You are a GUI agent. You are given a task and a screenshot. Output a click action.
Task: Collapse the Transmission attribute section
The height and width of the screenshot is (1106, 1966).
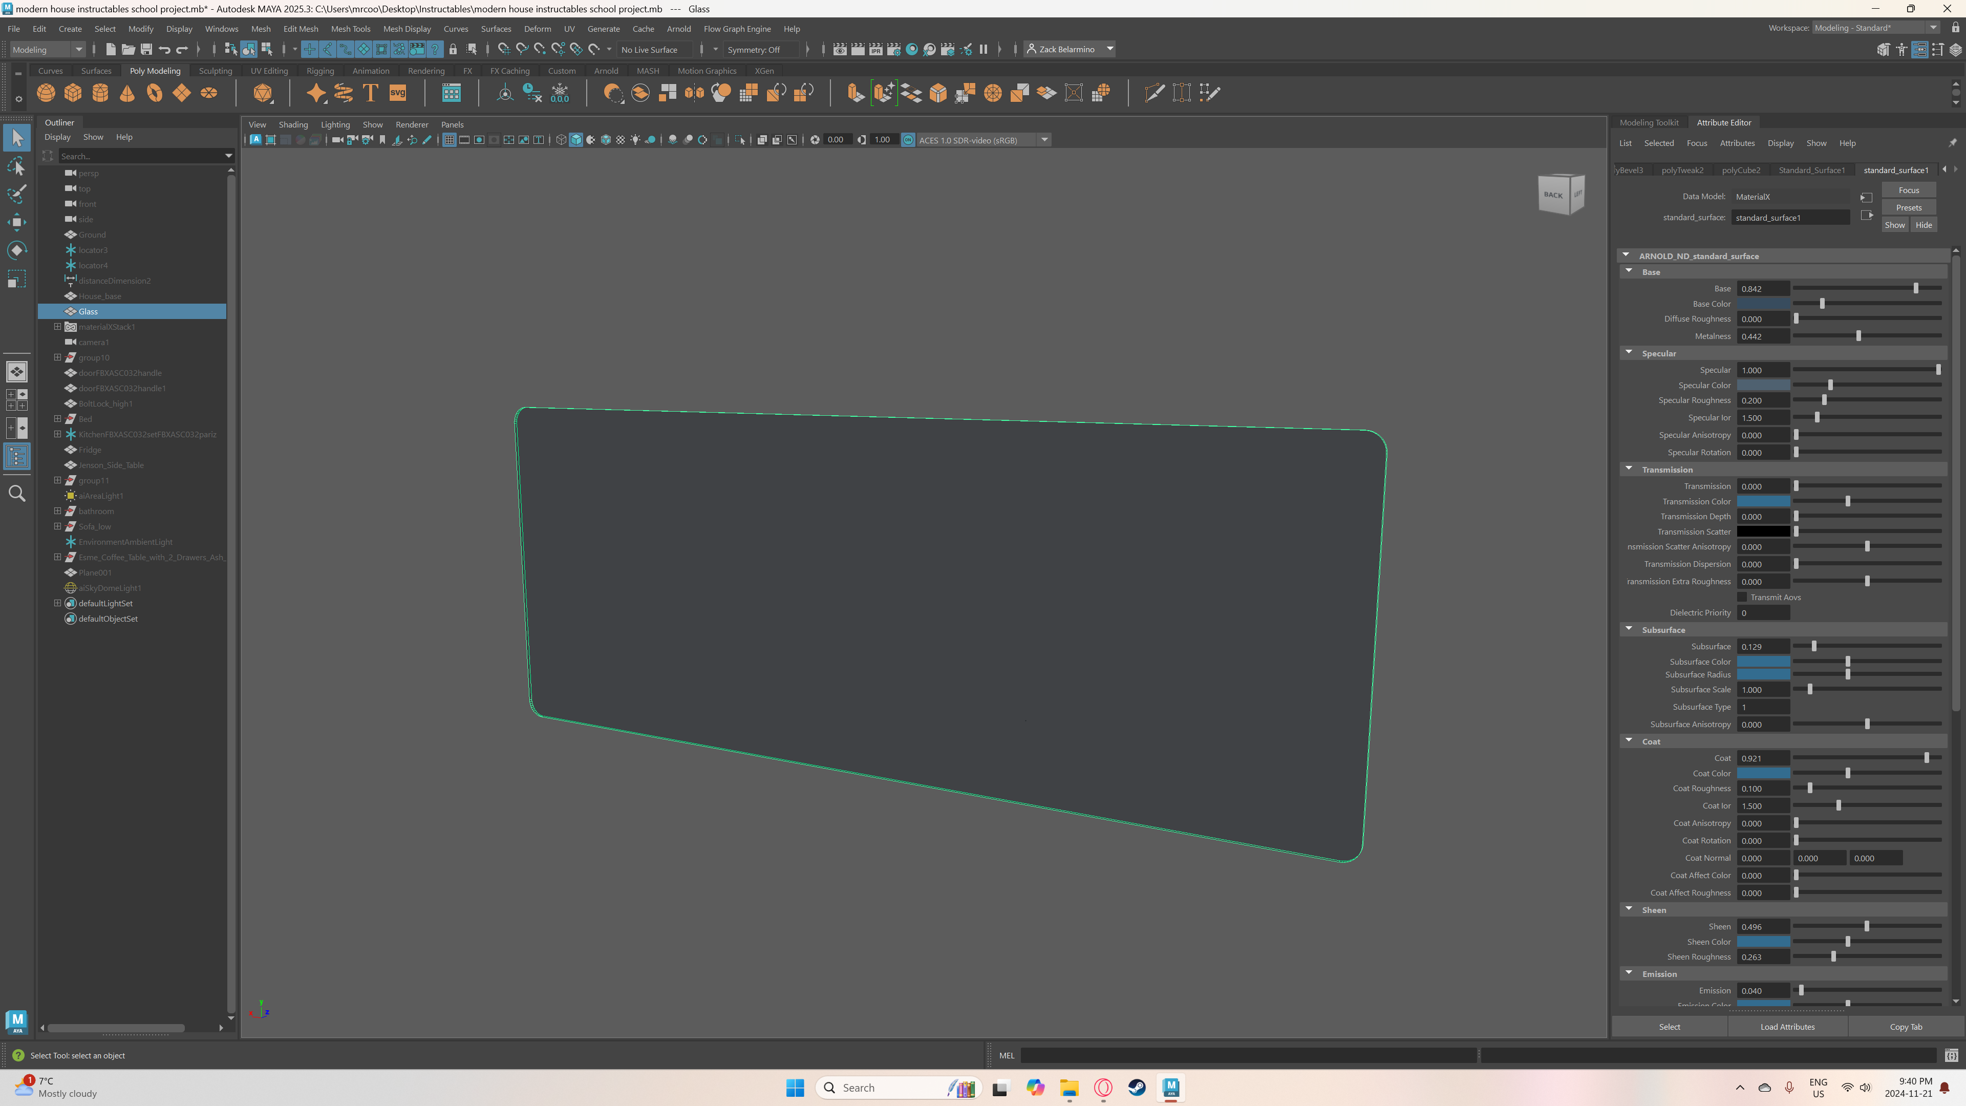pos(1630,469)
